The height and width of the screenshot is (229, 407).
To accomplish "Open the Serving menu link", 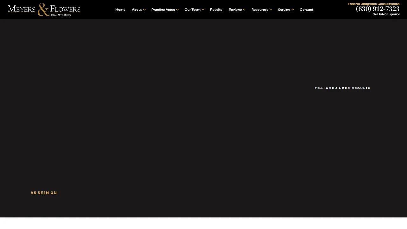I will (x=284, y=10).
